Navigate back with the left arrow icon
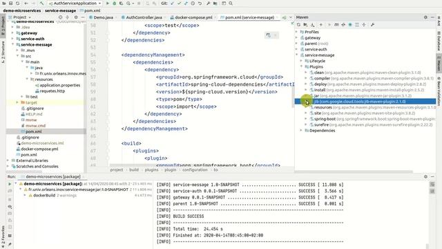 pyautogui.click(x=26, y=3)
